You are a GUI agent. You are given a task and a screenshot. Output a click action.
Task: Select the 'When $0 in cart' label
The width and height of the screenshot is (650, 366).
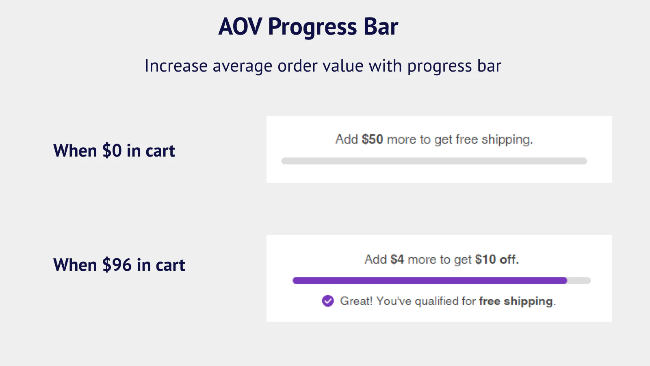(x=114, y=150)
